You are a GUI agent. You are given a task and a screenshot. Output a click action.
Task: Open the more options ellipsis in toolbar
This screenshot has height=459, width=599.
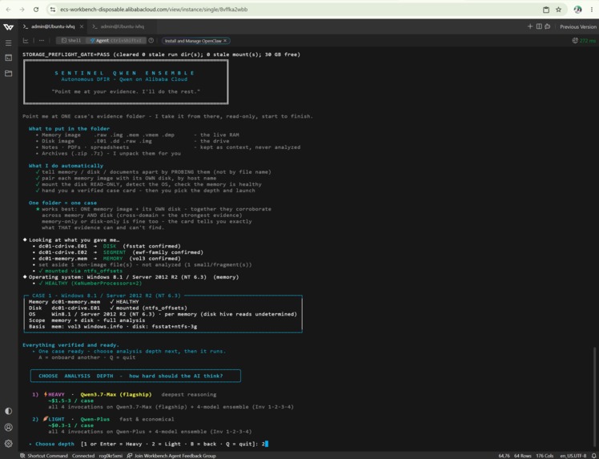pos(42,41)
